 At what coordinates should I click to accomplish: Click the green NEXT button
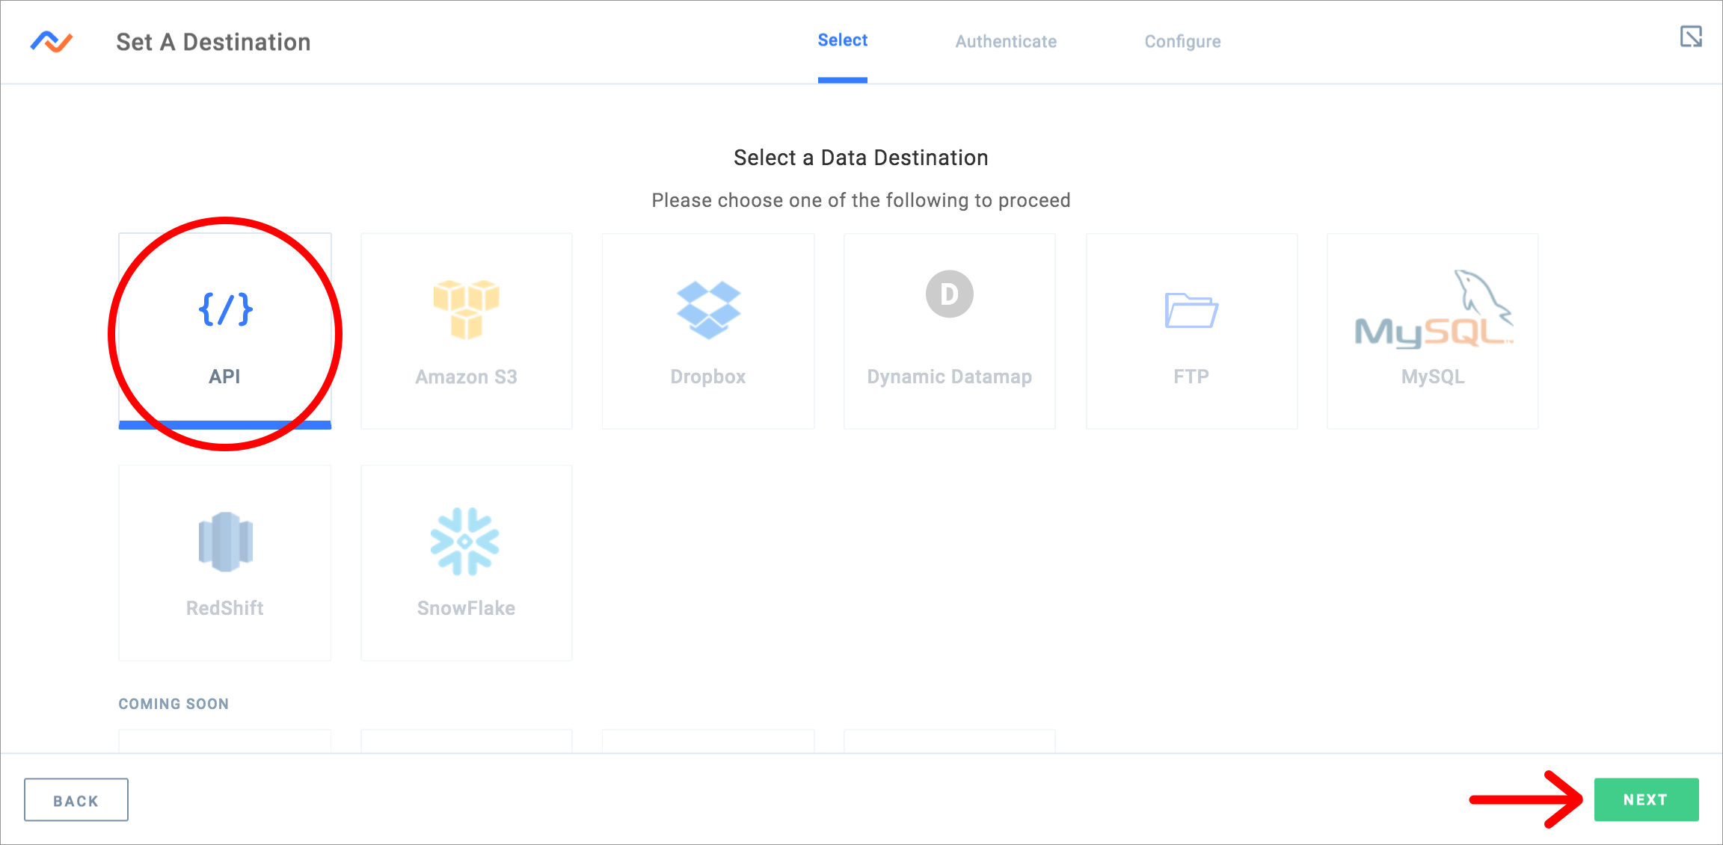click(1646, 799)
